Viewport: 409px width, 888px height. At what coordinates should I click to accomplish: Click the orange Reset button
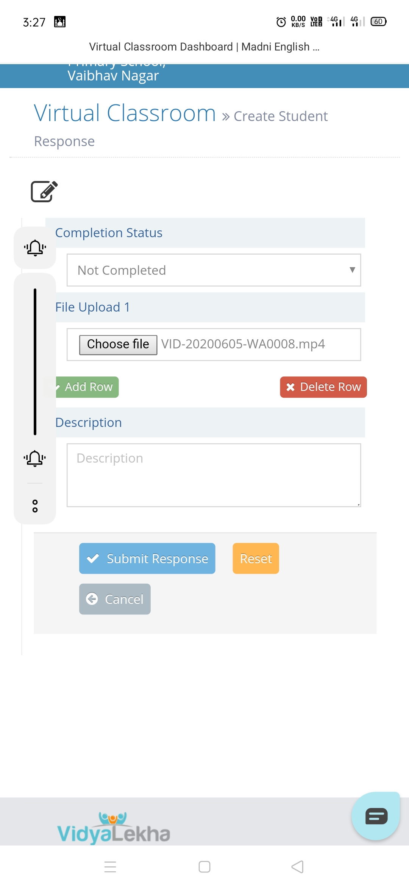(256, 559)
